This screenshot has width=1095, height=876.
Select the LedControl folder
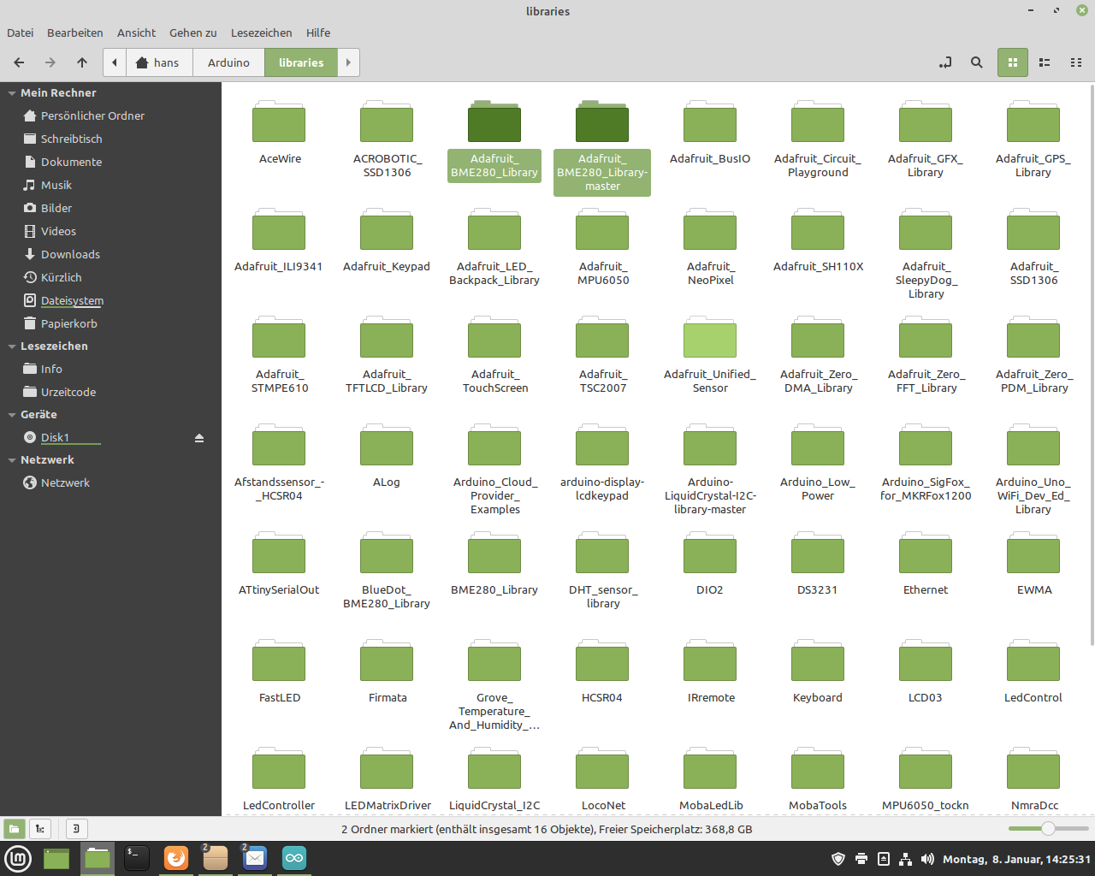tap(1033, 672)
